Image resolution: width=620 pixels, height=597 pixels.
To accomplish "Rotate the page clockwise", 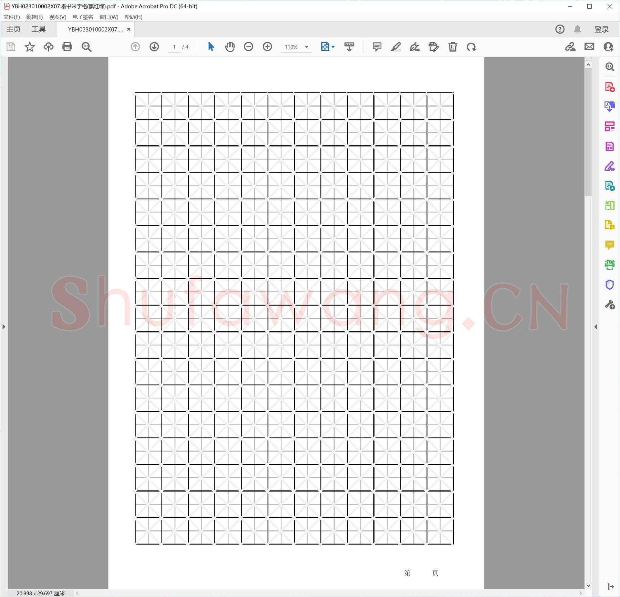I will click(472, 47).
